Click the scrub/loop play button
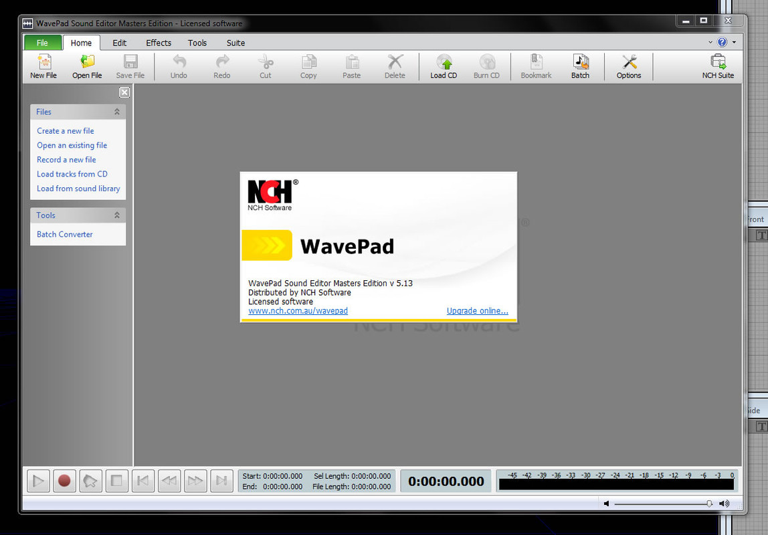This screenshot has width=768, height=535. (90, 481)
